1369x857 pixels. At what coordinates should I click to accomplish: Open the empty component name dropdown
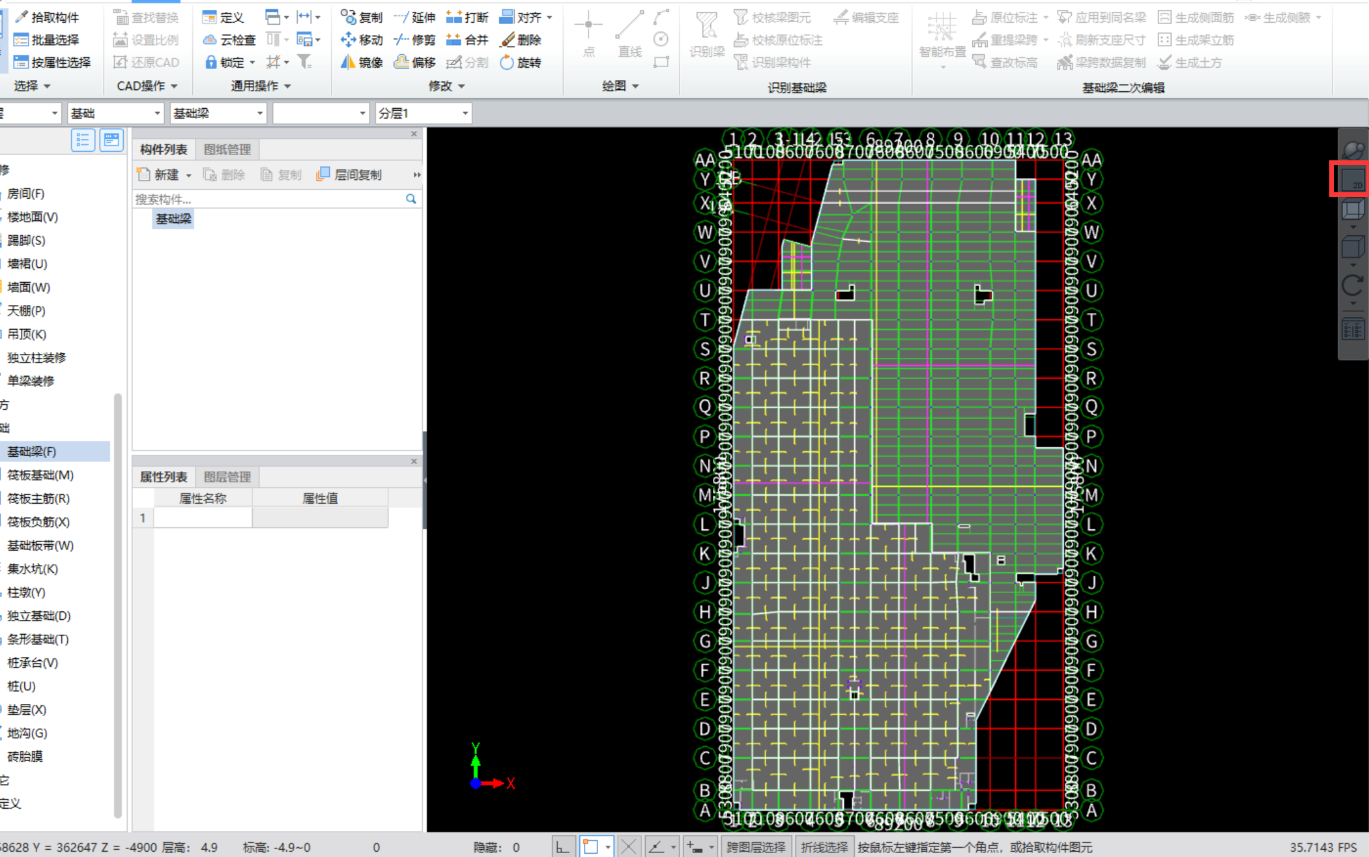tap(321, 113)
